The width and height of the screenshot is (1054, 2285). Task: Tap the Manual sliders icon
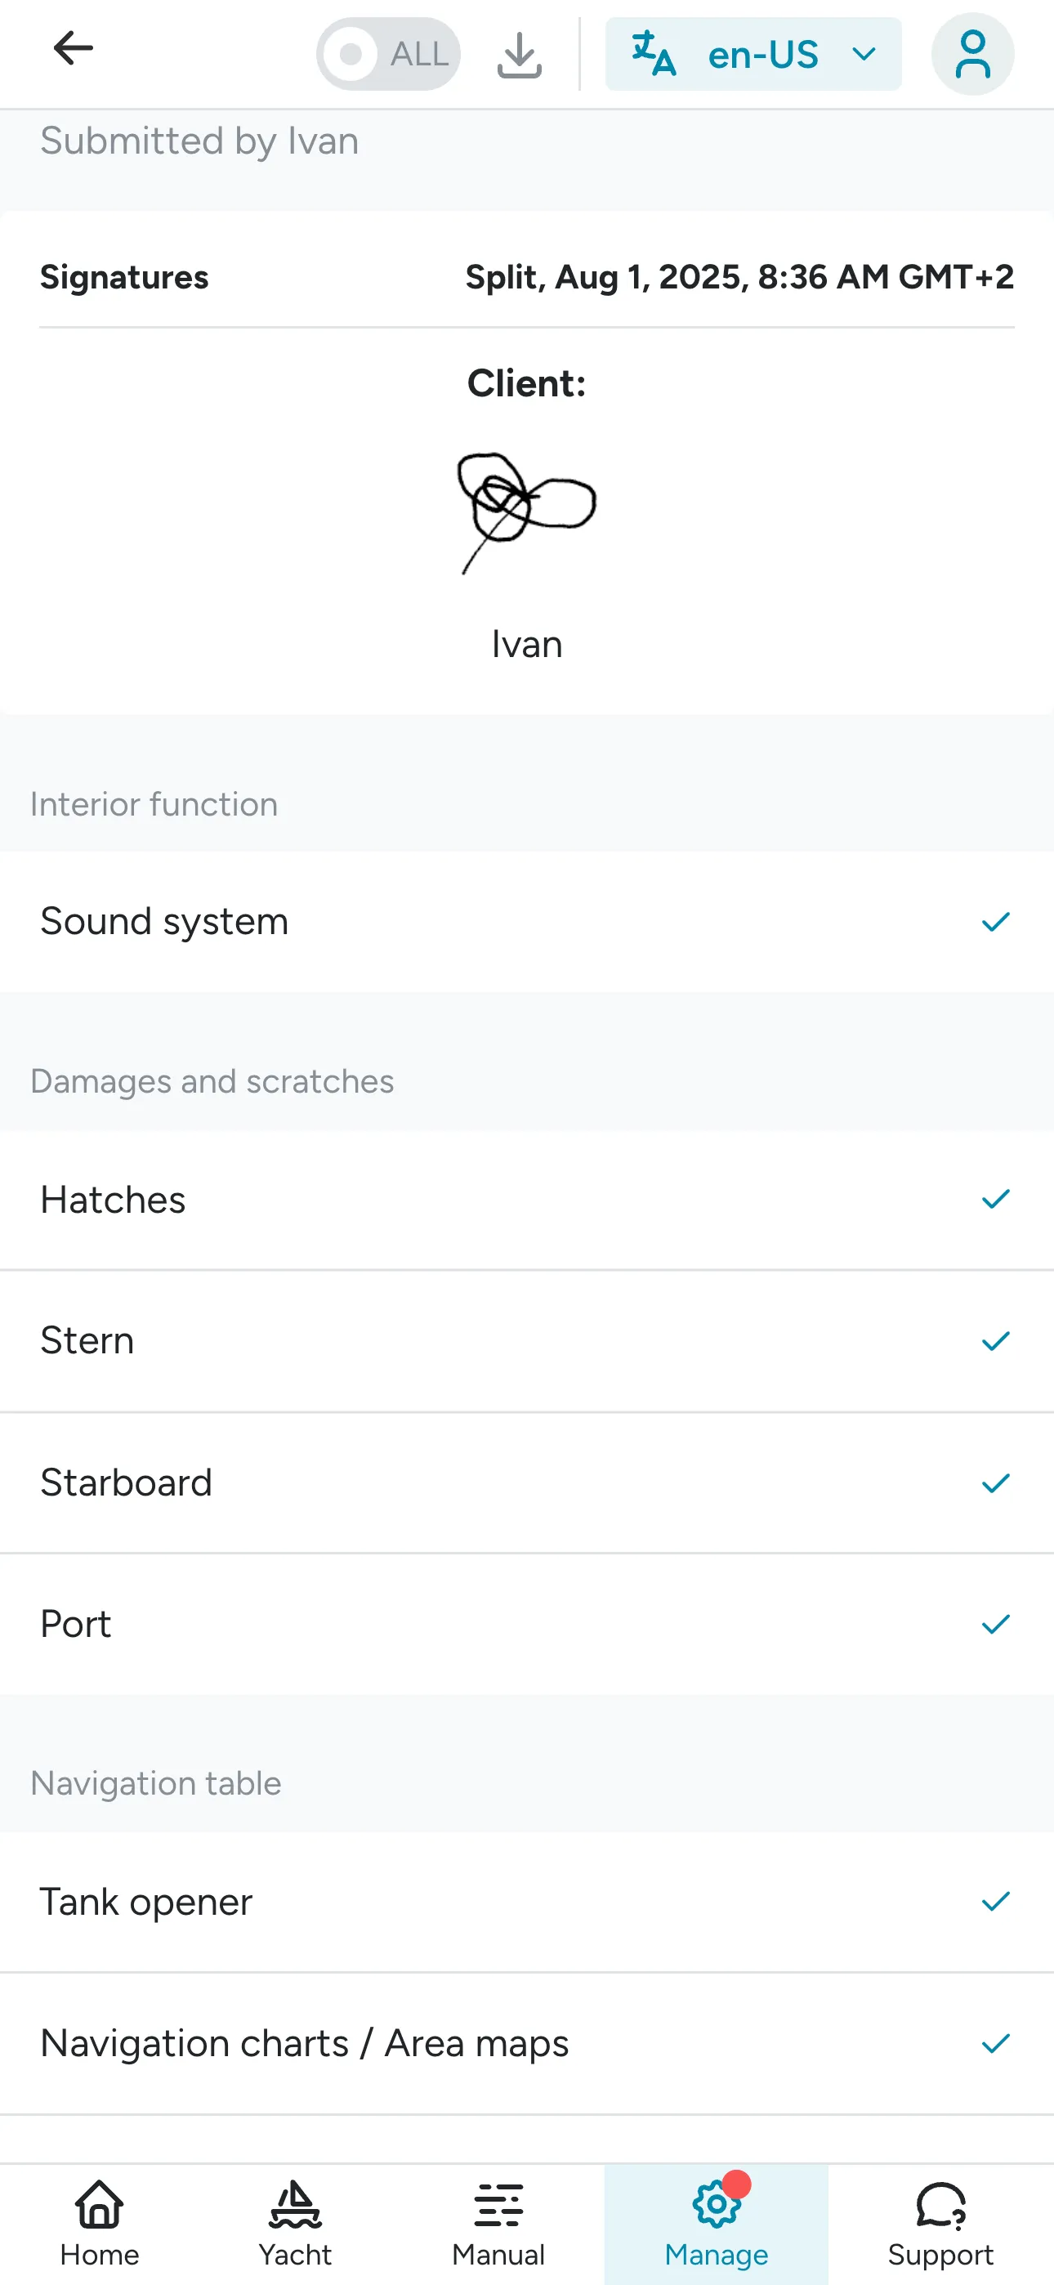point(498,2206)
